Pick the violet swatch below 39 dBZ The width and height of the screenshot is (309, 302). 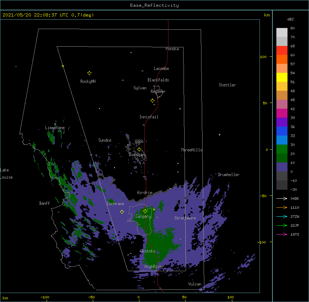(282, 122)
